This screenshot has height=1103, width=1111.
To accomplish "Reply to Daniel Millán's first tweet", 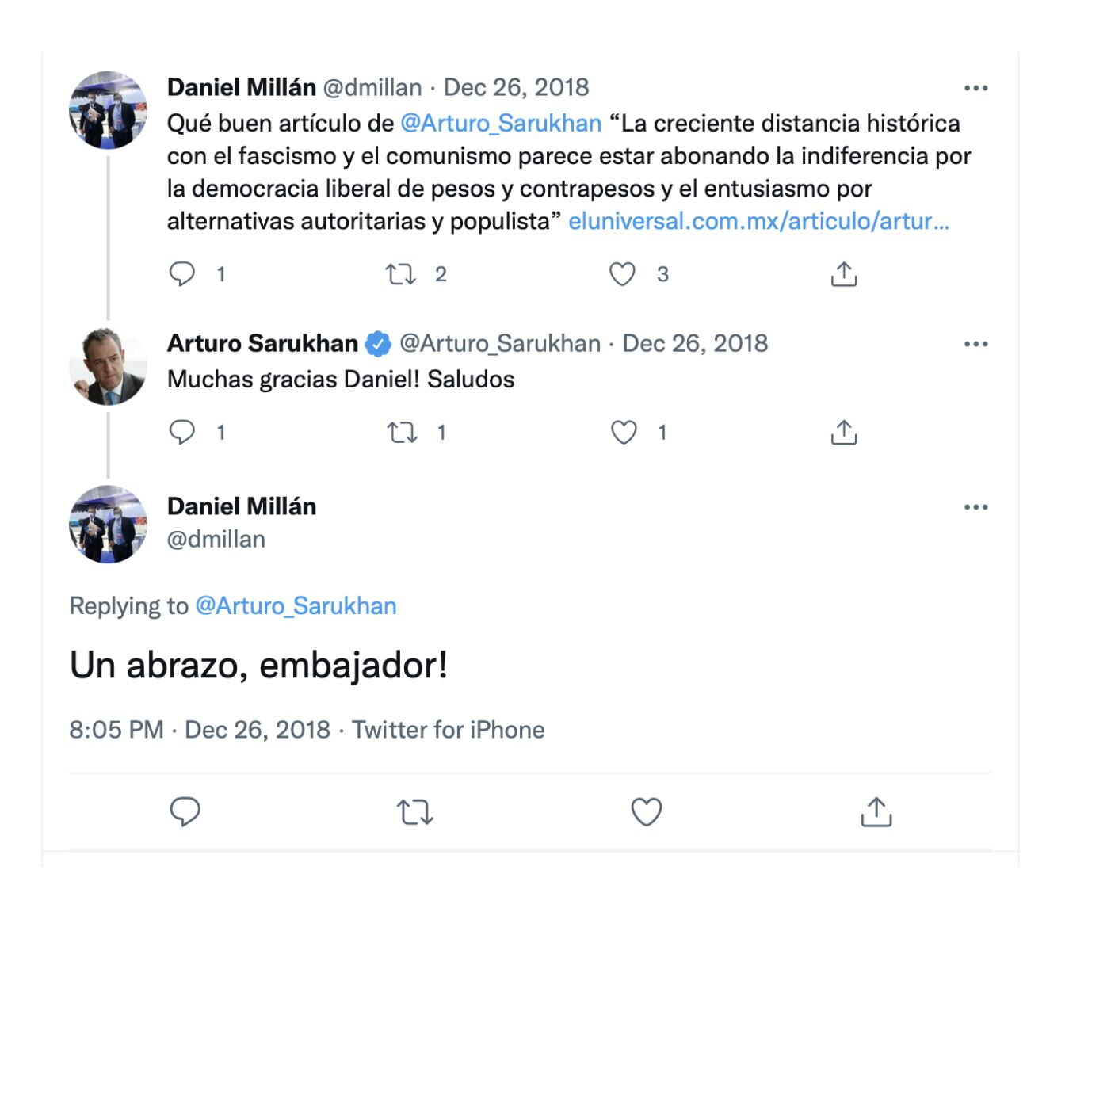I will coord(182,274).
